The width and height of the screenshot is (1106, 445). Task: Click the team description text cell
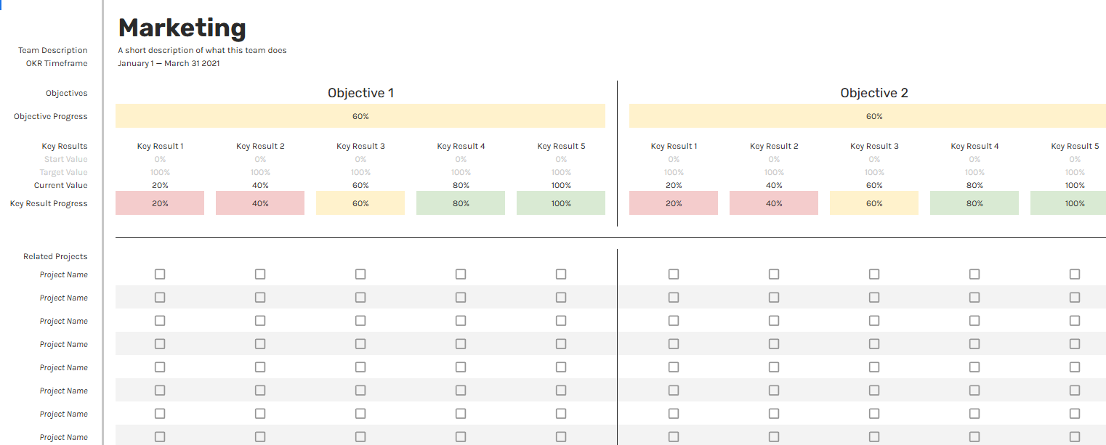(202, 51)
